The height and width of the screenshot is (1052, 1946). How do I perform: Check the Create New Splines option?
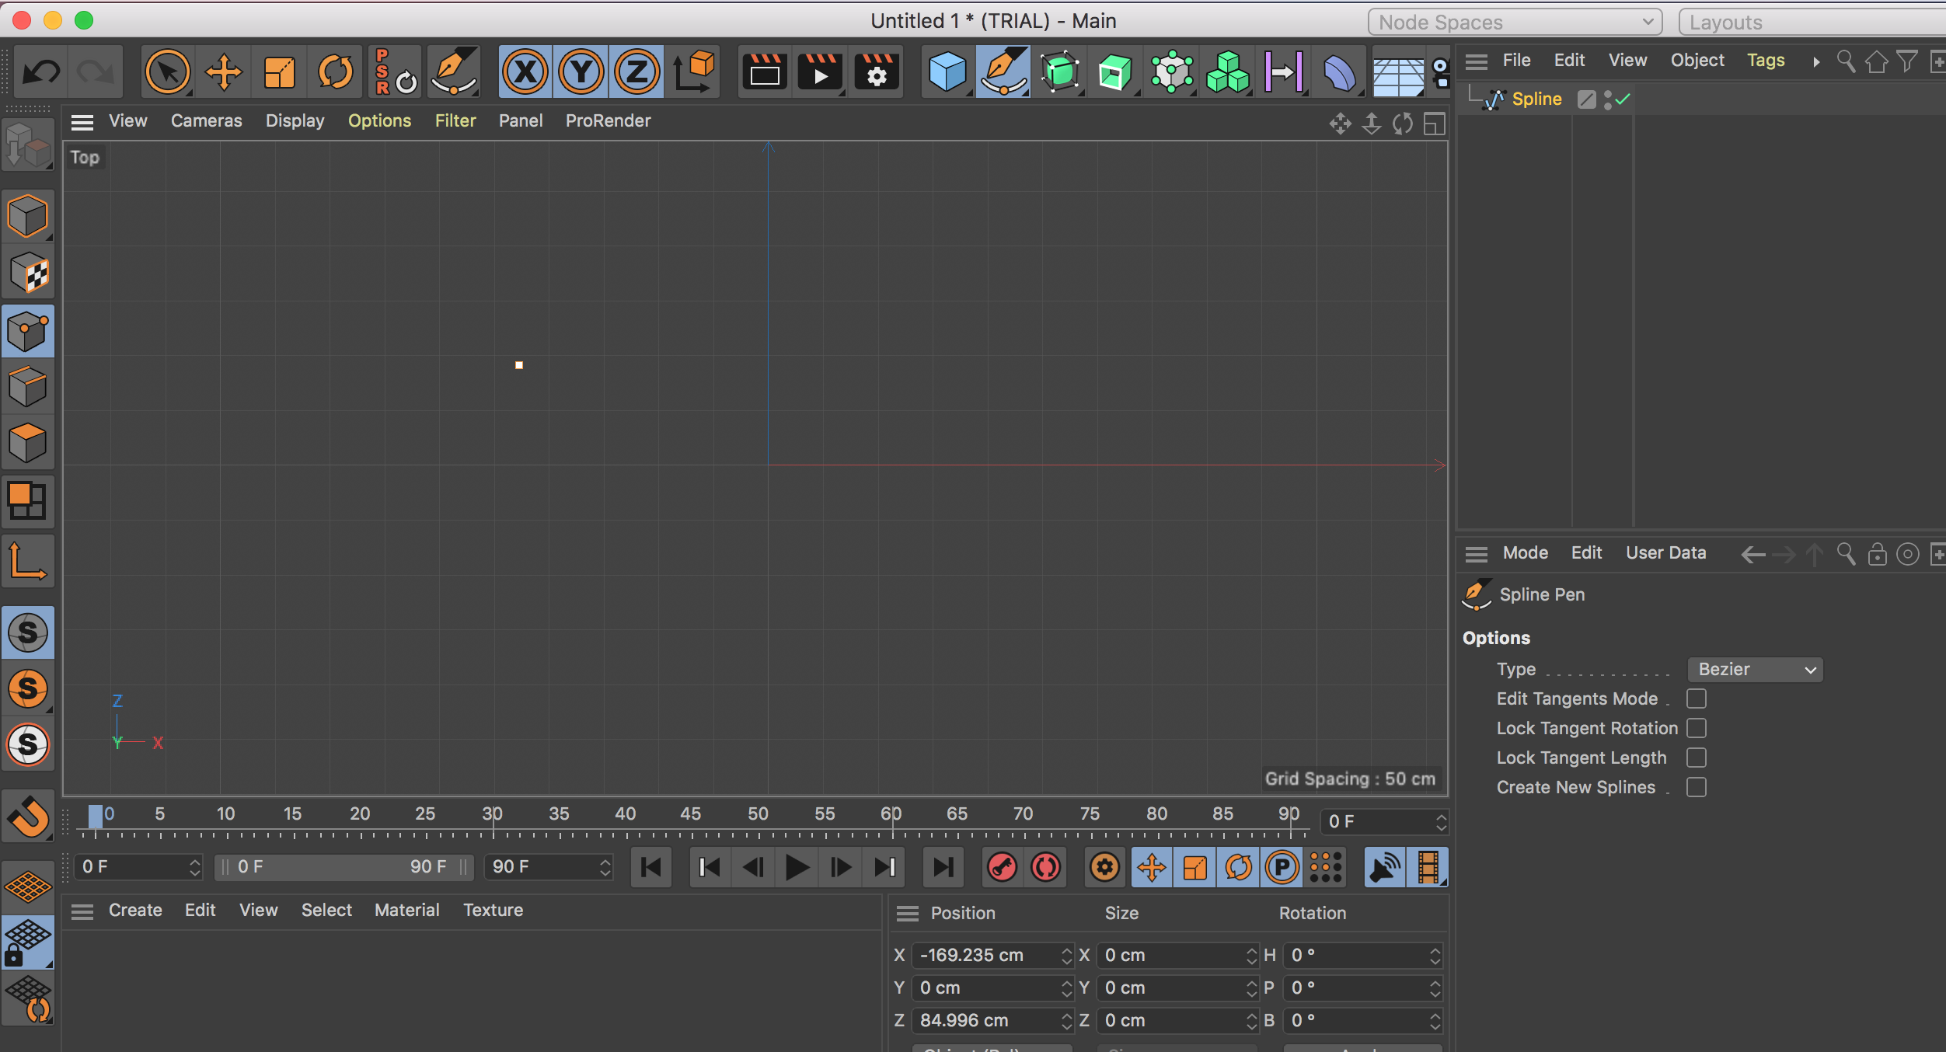(x=1697, y=787)
